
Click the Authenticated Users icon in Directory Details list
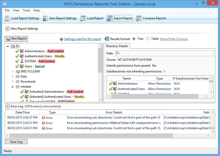[115, 89]
